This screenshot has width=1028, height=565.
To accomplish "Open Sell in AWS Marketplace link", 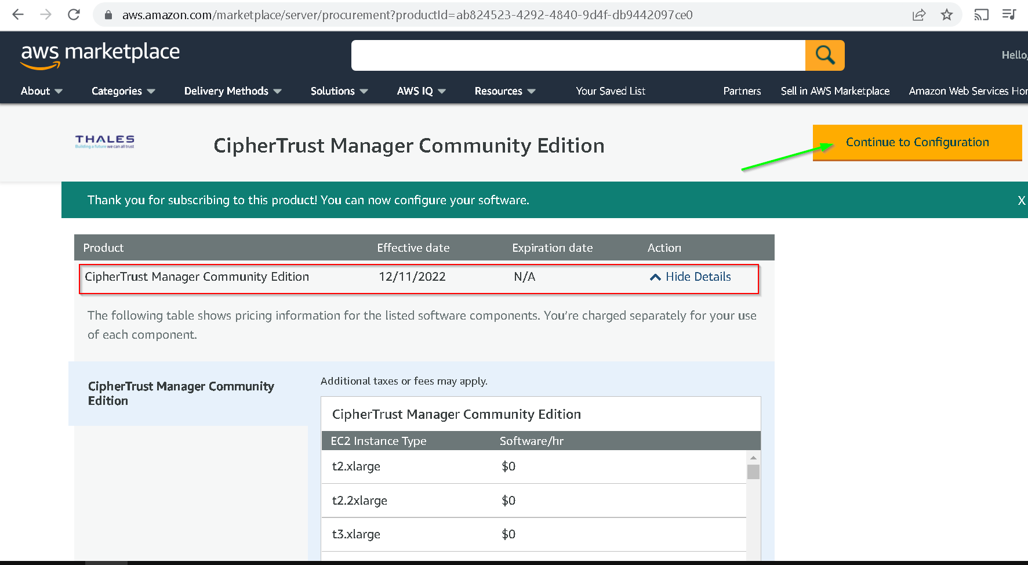I will (835, 91).
